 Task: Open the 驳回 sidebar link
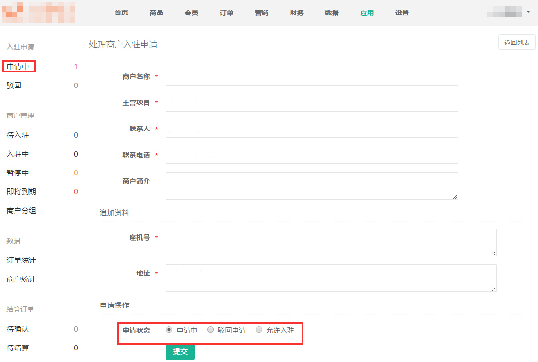pyautogui.click(x=14, y=86)
